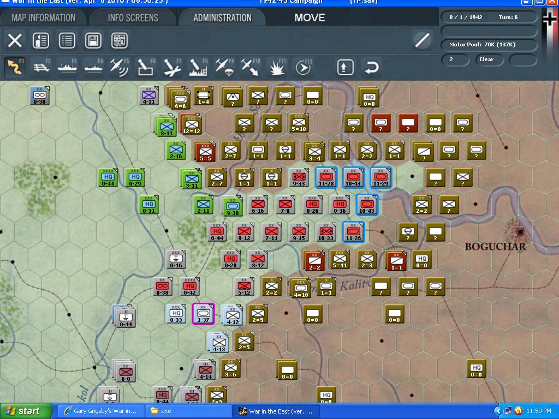Select the Soviet 12=12 unit stack
Screen dimensions: 559x419
click(191, 125)
